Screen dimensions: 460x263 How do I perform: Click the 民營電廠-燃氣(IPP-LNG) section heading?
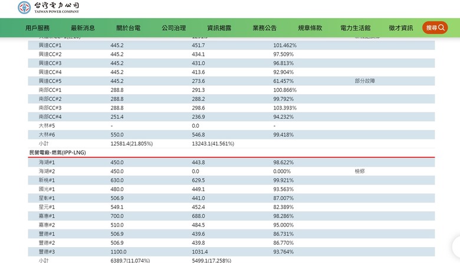click(58, 152)
